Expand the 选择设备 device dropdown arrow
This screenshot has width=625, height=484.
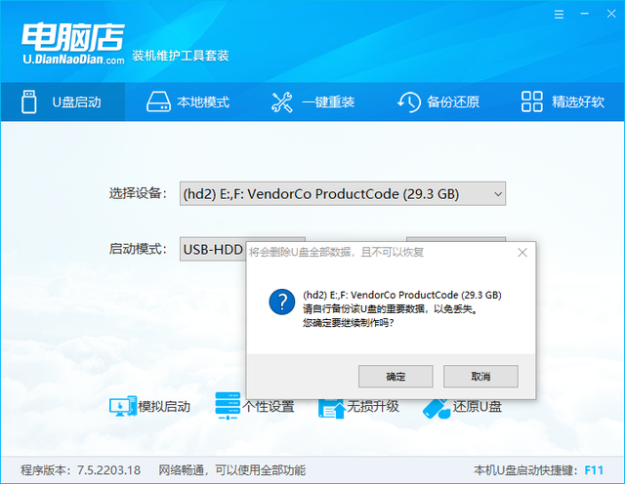(497, 194)
